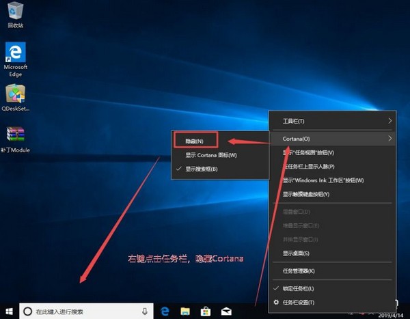Click the Windows Start button

click(x=10, y=311)
